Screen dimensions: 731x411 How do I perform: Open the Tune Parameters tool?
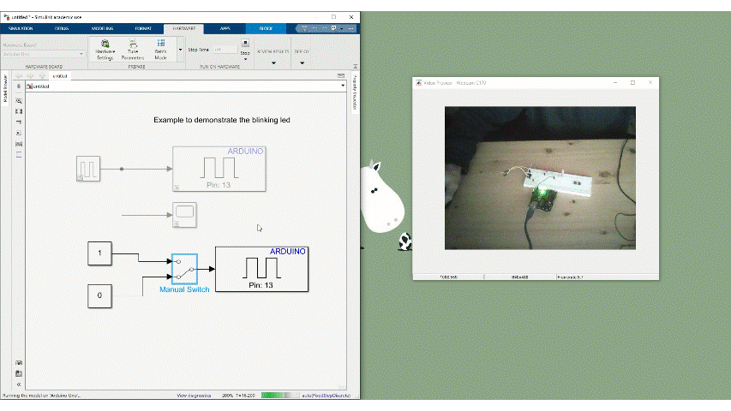pyautogui.click(x=133, y=50)
